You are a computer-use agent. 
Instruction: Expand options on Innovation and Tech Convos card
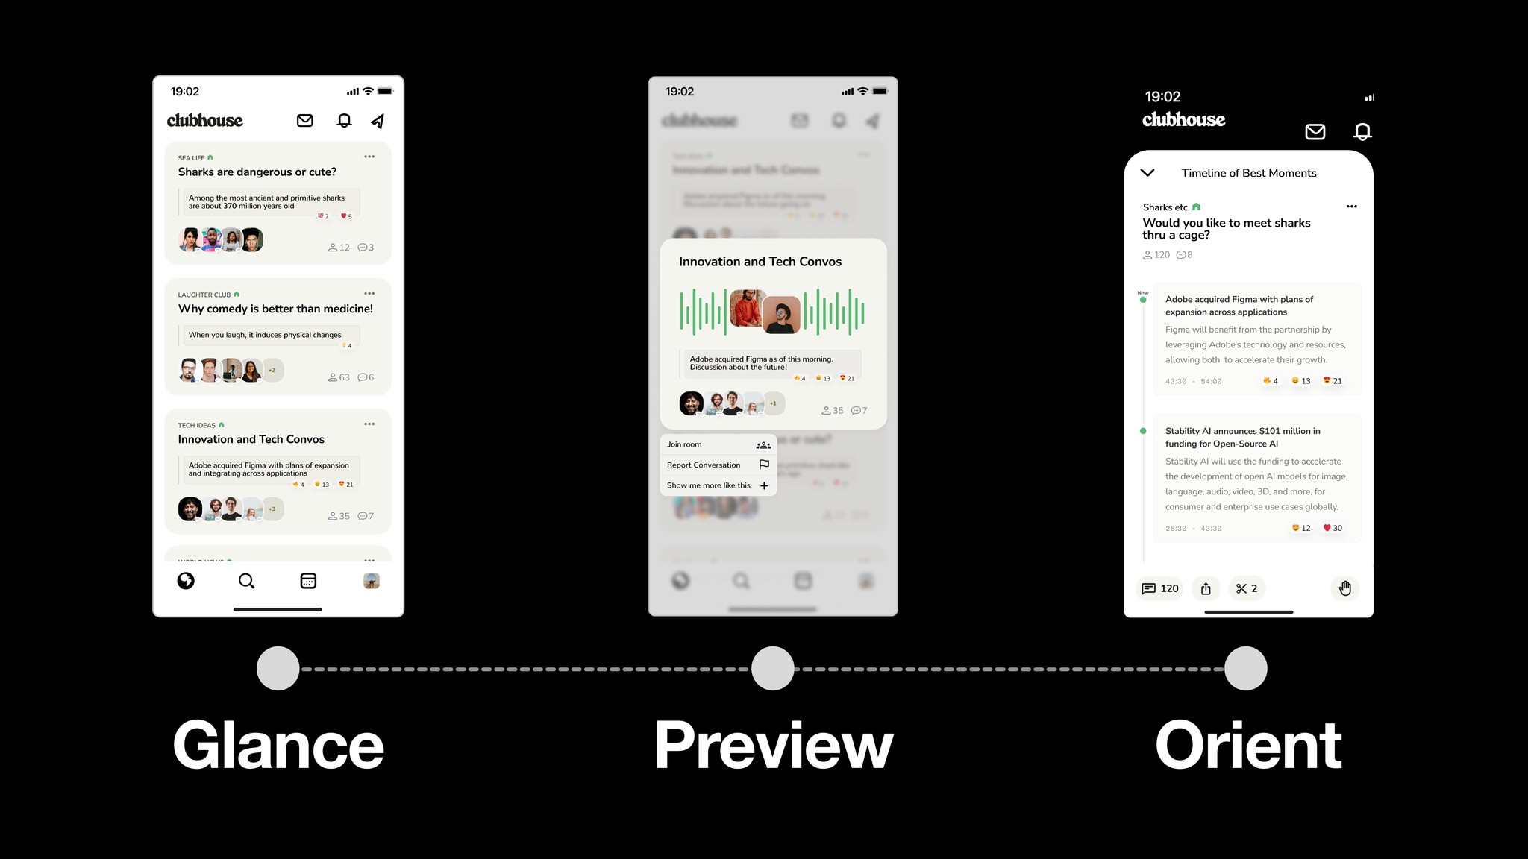[369, 424]
